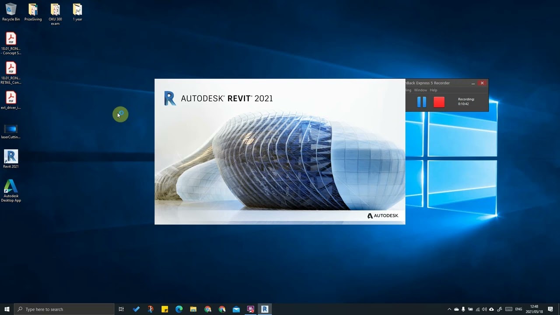Open the Windows Start menu

(7, 309)
